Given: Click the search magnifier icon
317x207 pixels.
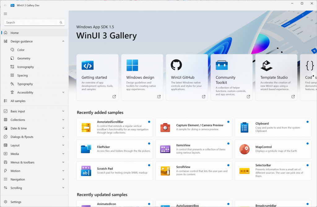Looking at the screenshot, I should coord(61,23).
